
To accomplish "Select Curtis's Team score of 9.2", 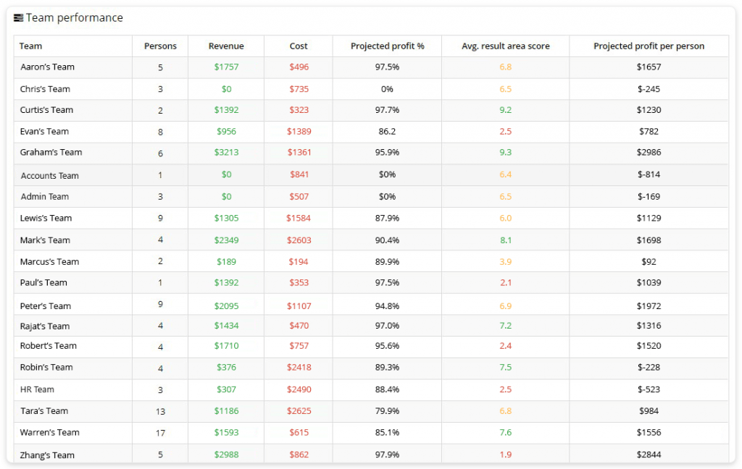I will pos(505,110).
